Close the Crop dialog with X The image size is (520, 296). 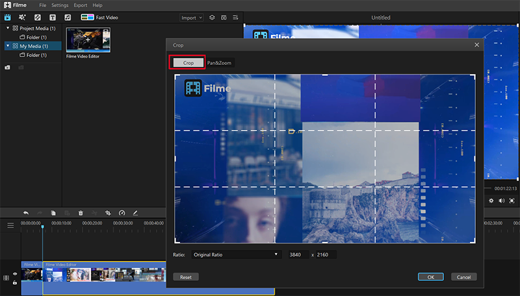[476, 45]
